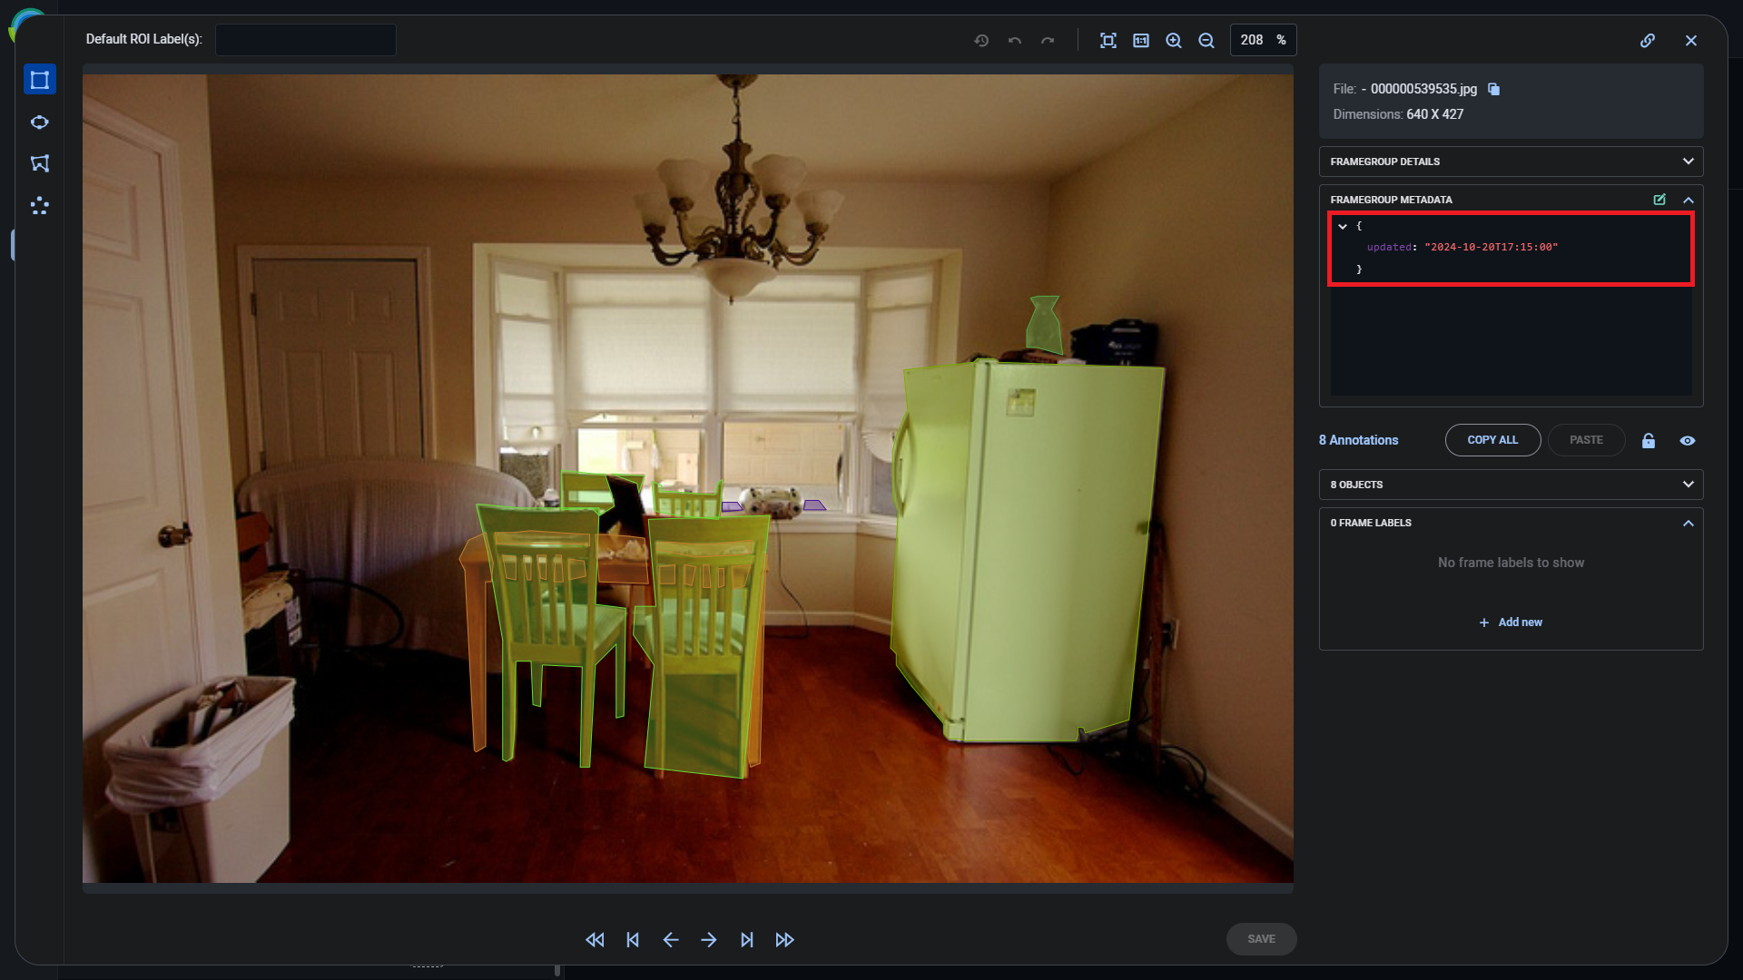Advance to the next frame
Screen dimensions: 1743x980
click(x=709, y=939)
